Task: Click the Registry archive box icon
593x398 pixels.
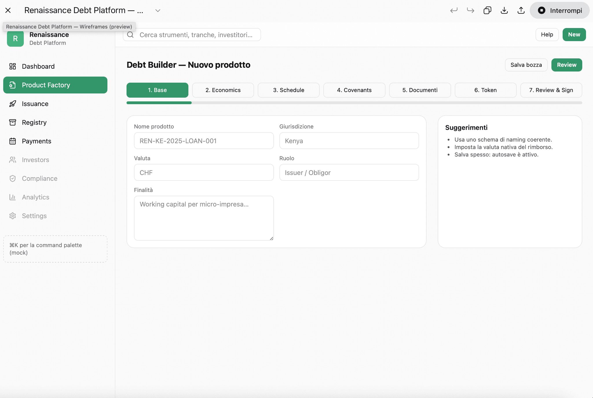Action: point(12,122)
